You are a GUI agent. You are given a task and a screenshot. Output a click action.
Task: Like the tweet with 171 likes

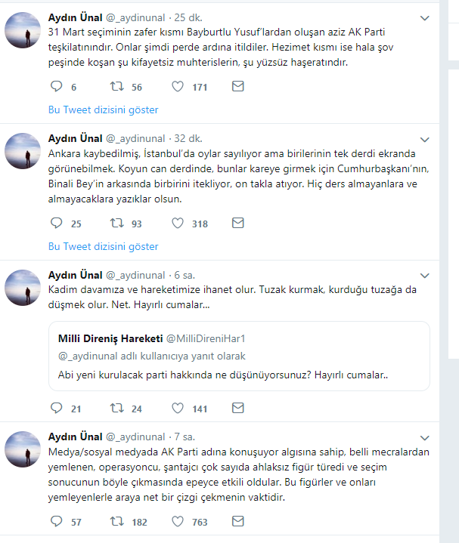click(178, 86)
